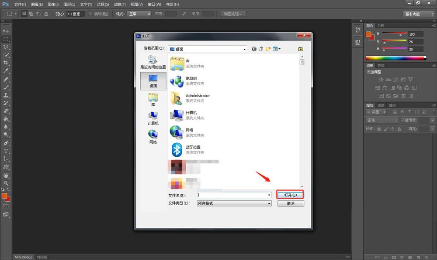437x260 pixels.
Task: Open the 图像(I) menu
Action: coord(53,4)
